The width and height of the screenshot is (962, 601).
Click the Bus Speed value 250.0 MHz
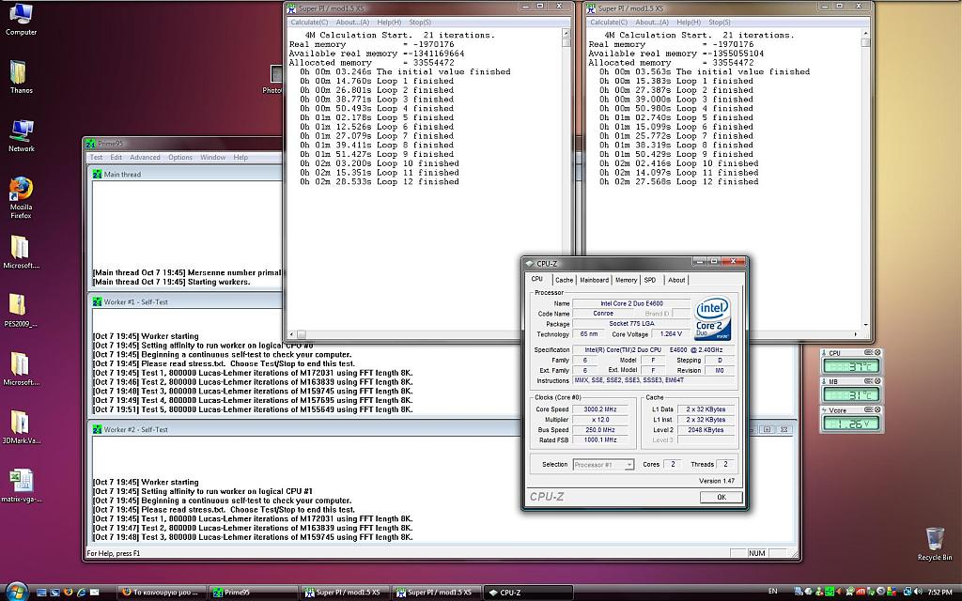(x=598, y=430)
